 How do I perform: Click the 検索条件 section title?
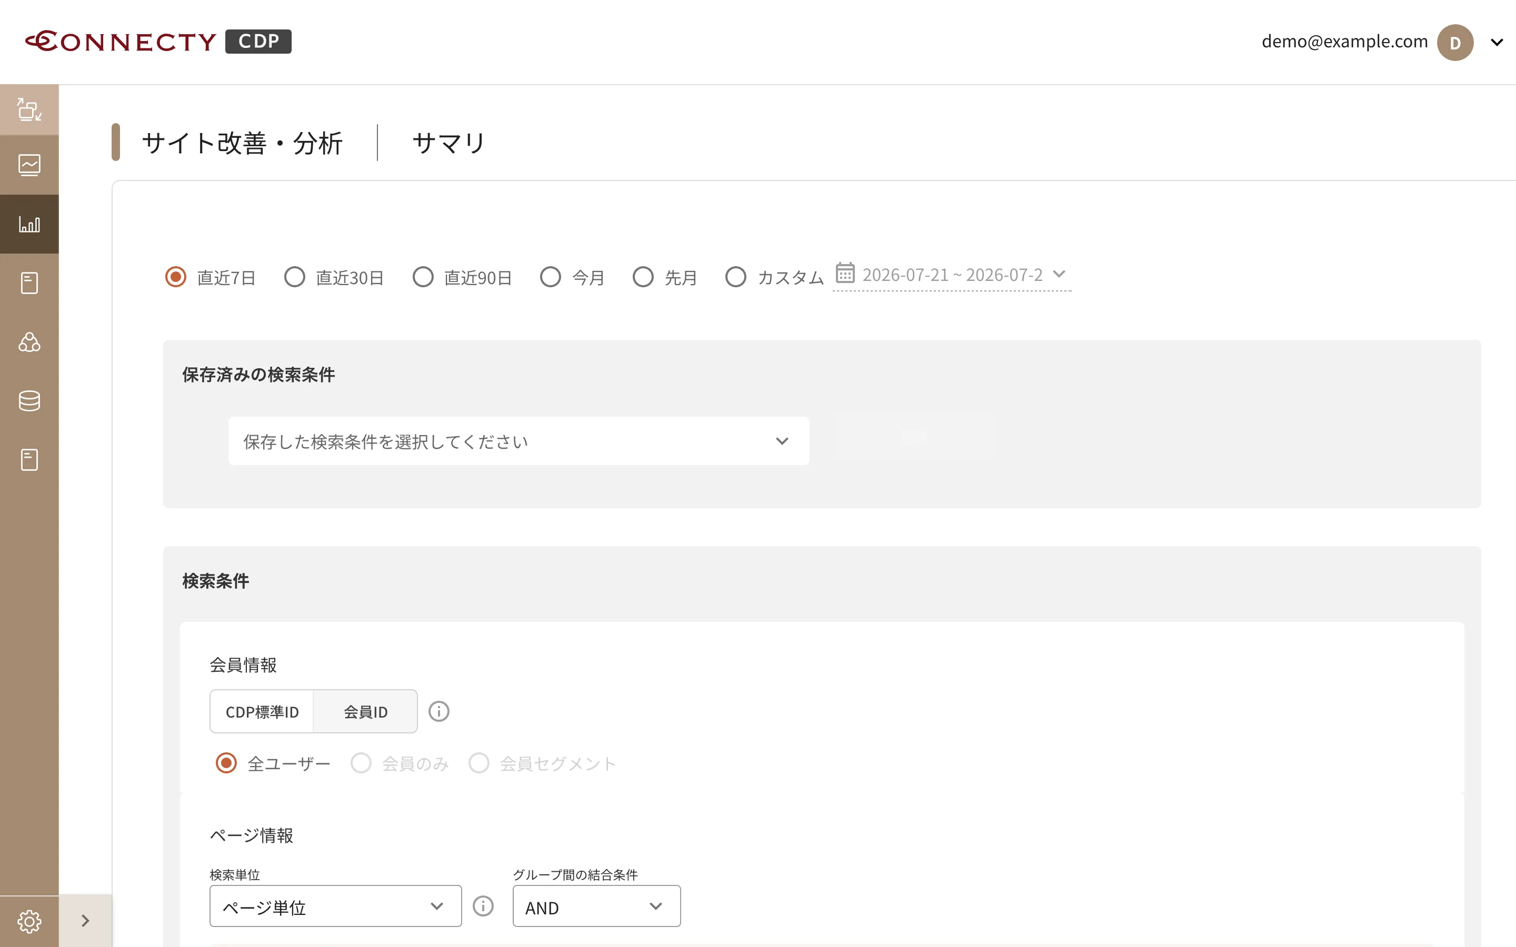coord(215,581)
